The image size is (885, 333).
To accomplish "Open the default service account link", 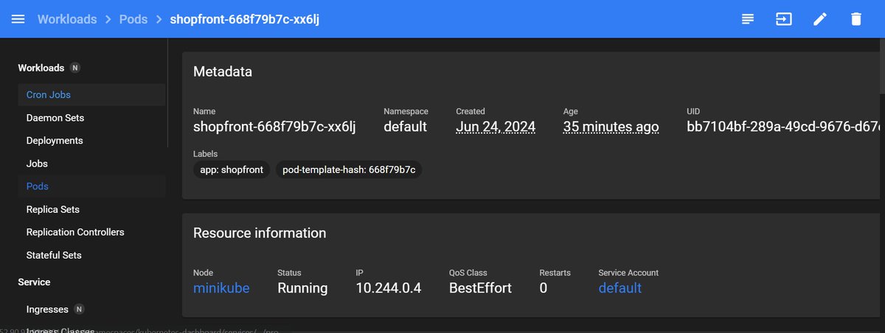I will coord(620,288).
